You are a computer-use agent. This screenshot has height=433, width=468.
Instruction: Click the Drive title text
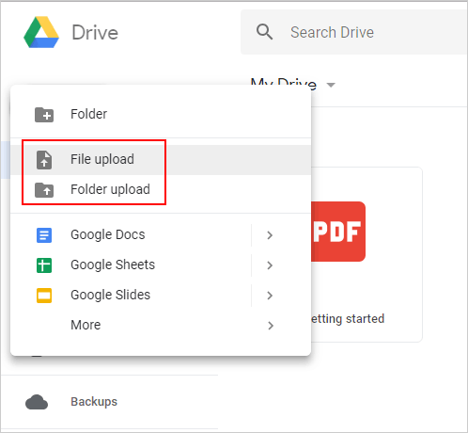tap(95, 32)
